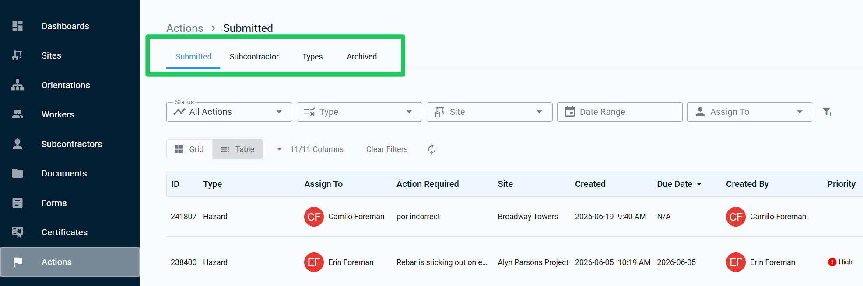Click 'Rebar is sticking out on e...' text

442,262
